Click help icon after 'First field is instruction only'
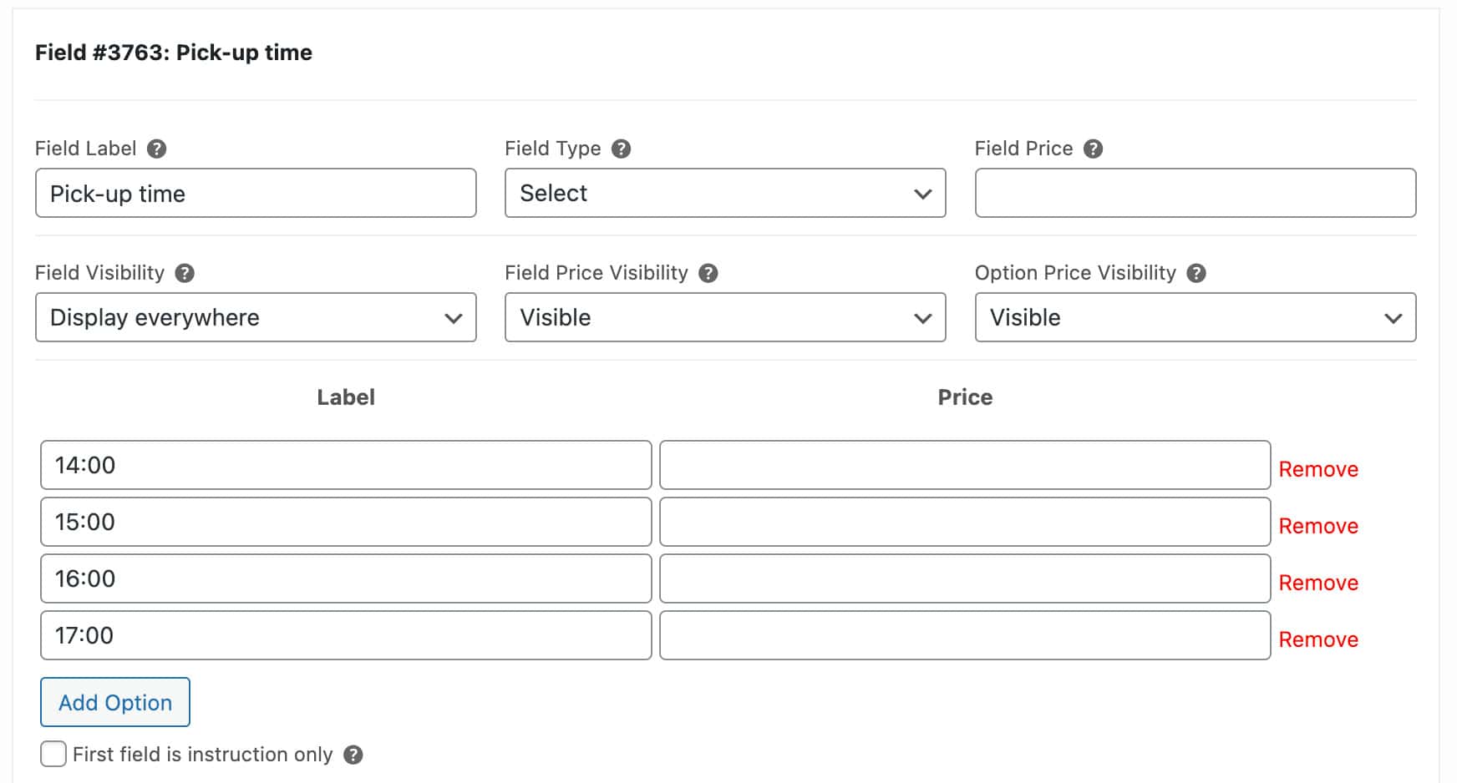The width and height of the screenshot is (1457, 783). (353, 755)
